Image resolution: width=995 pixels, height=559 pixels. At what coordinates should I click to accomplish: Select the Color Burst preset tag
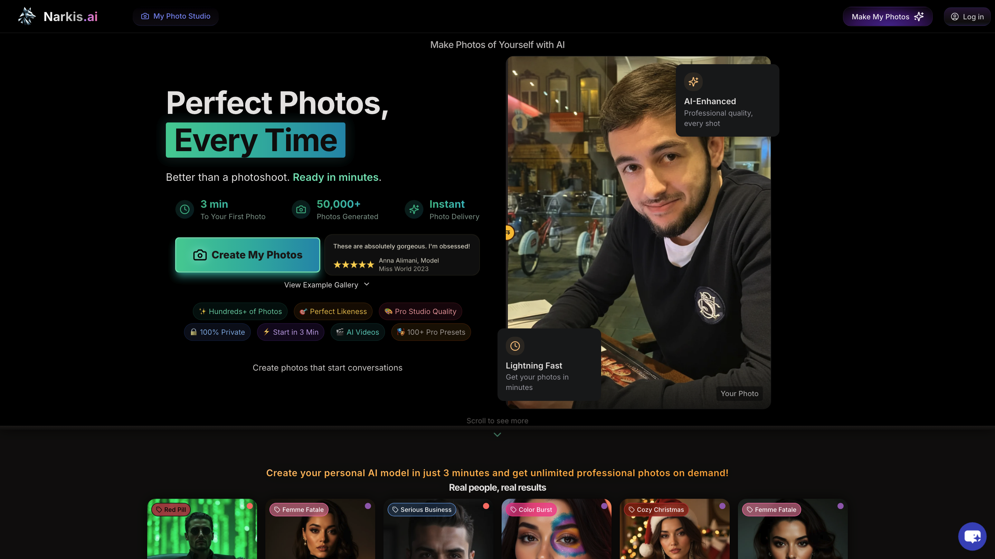coord(531,510)
